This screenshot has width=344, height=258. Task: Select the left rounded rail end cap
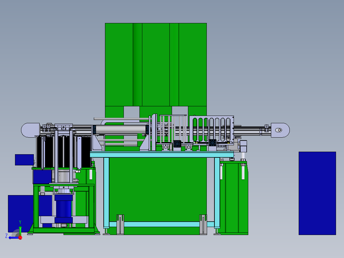point(31,130)
